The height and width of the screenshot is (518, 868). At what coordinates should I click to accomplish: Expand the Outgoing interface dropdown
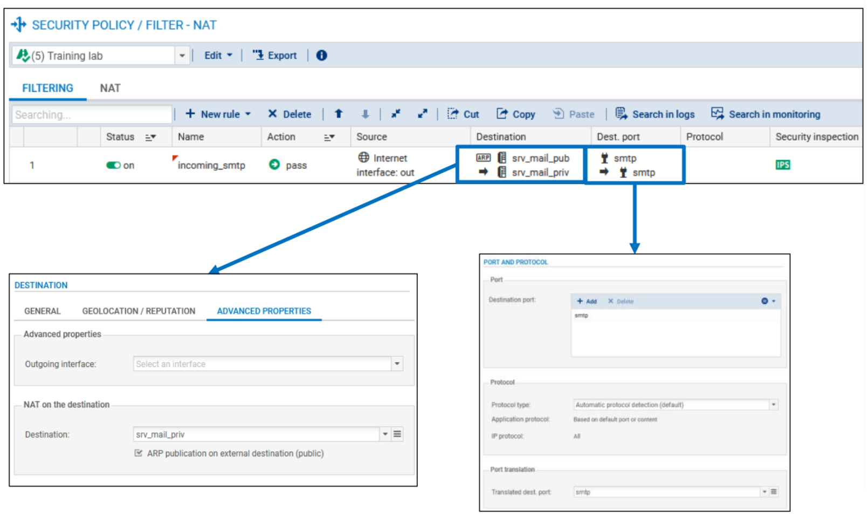coord(397,364)
